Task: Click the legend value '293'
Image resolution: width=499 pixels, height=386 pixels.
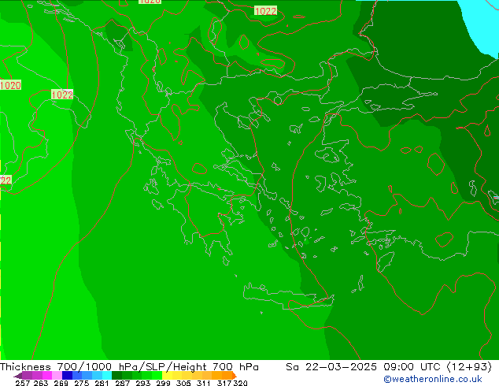Action: click(142, 383)
